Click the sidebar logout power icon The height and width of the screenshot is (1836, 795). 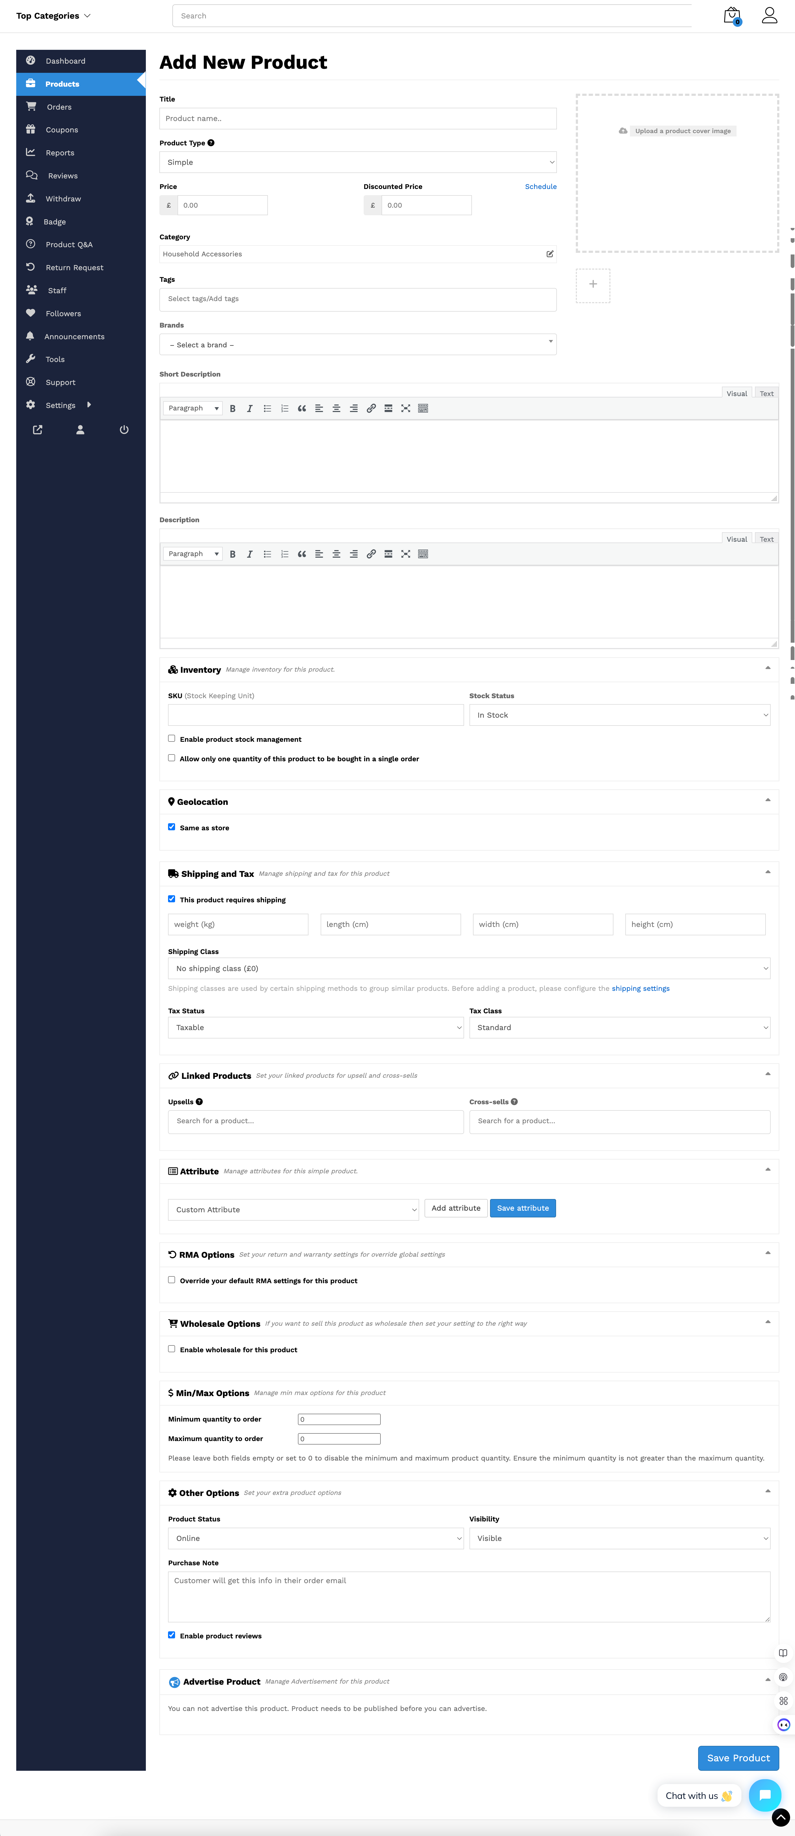[x=124, y=430]
